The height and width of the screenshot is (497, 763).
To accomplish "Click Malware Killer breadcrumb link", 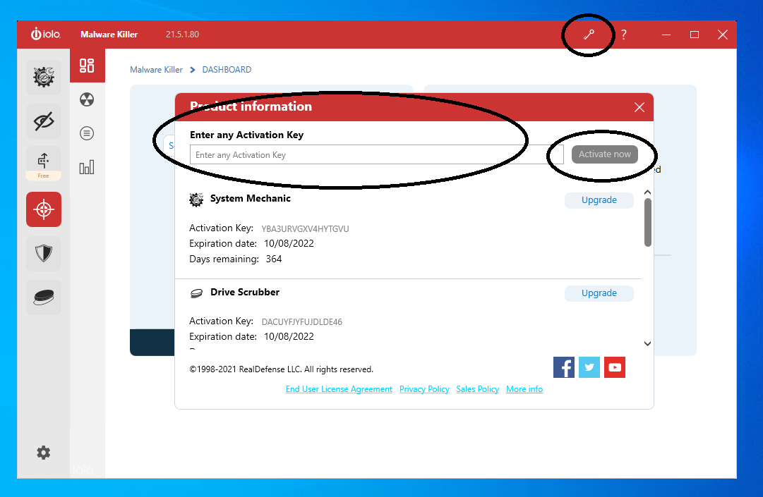I will (x=156, y=70).
